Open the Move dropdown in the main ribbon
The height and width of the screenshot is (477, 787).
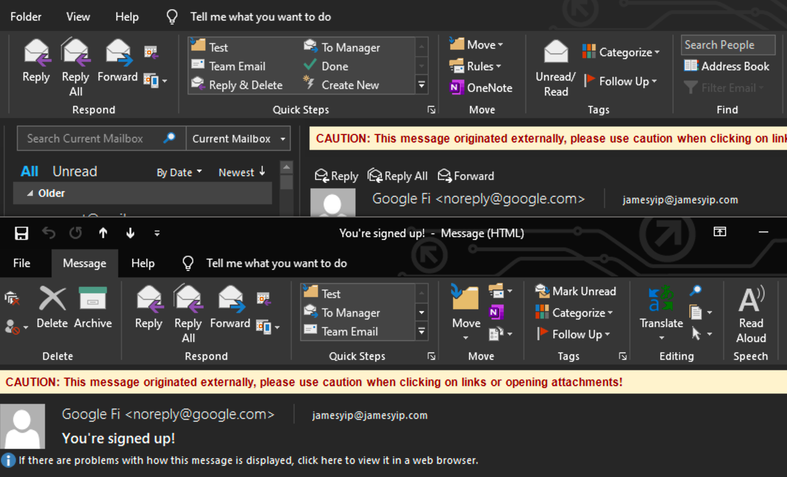tap(476, 45)
